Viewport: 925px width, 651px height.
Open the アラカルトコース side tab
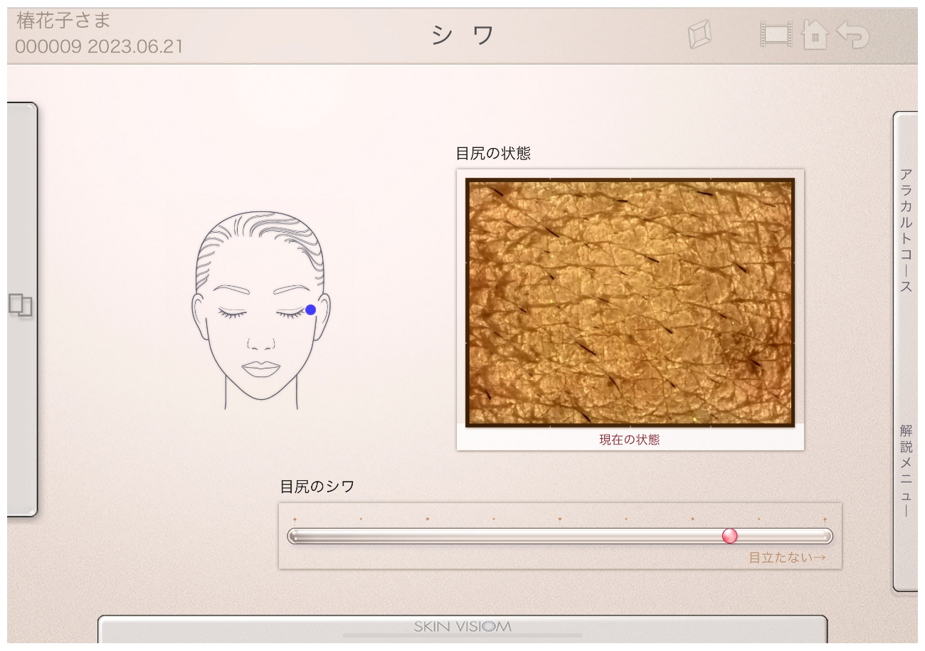[906, 231]
